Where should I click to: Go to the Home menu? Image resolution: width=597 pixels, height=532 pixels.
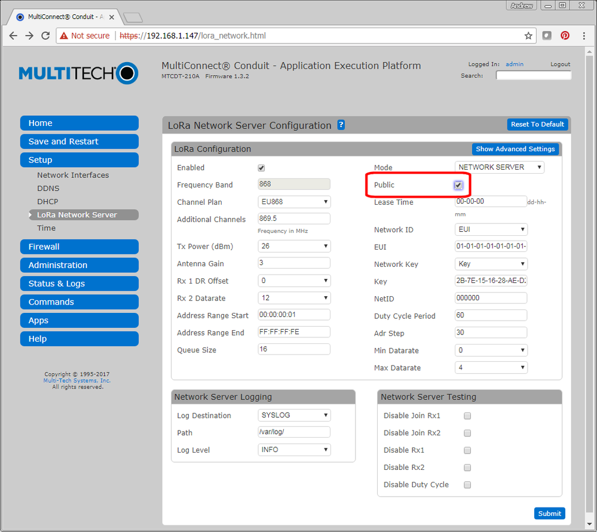point(79,123)
